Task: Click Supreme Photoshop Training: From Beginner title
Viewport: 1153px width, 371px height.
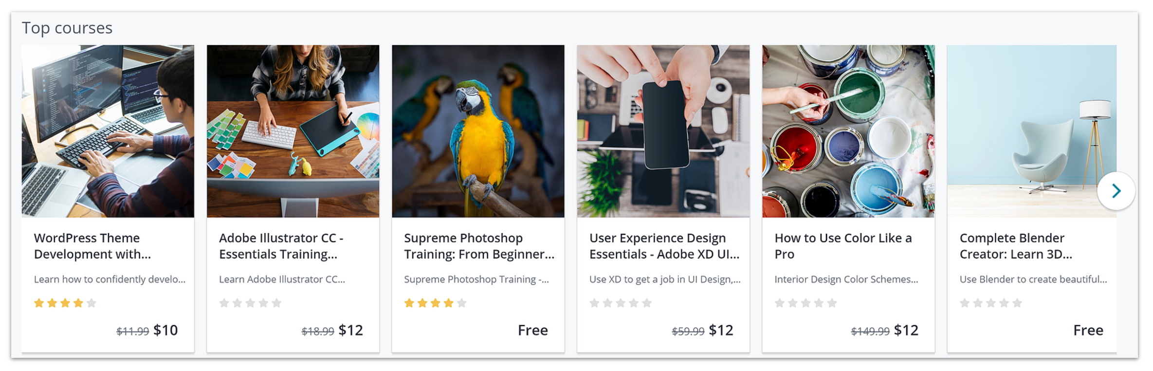Action: point(479,246)
